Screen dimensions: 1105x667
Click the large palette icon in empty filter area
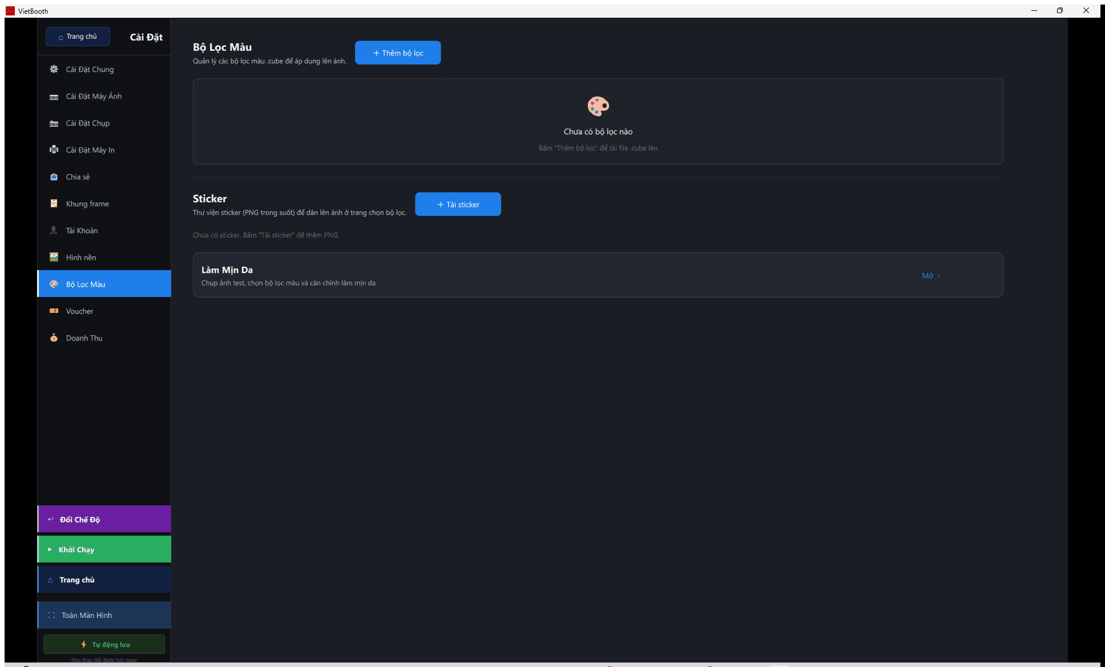[x=598, y=106]
